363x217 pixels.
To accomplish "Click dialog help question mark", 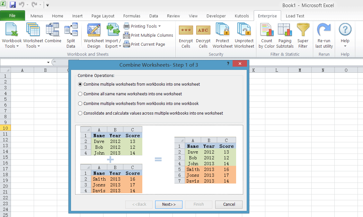I will pos(228,63).
